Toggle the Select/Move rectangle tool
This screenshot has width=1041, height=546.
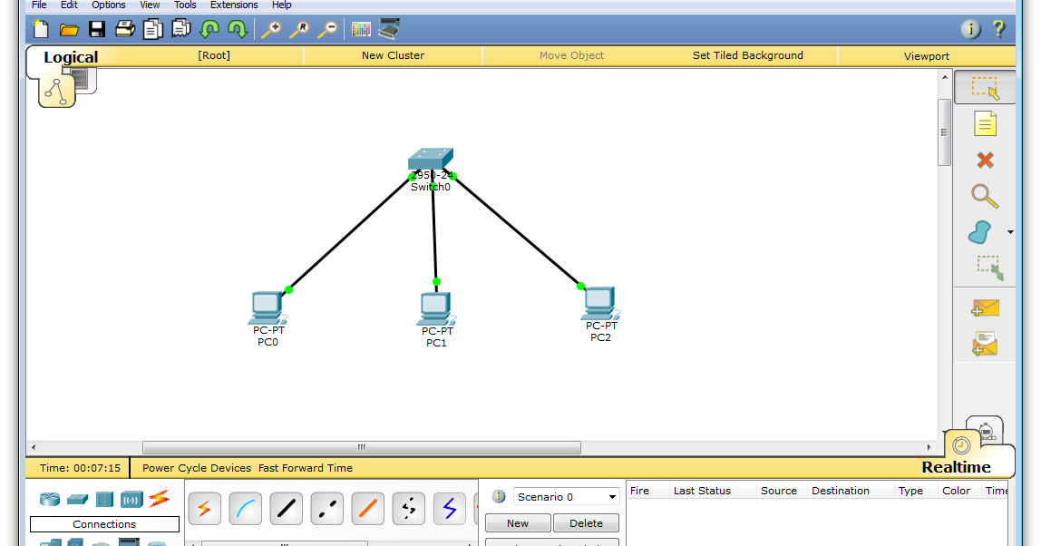984,87
